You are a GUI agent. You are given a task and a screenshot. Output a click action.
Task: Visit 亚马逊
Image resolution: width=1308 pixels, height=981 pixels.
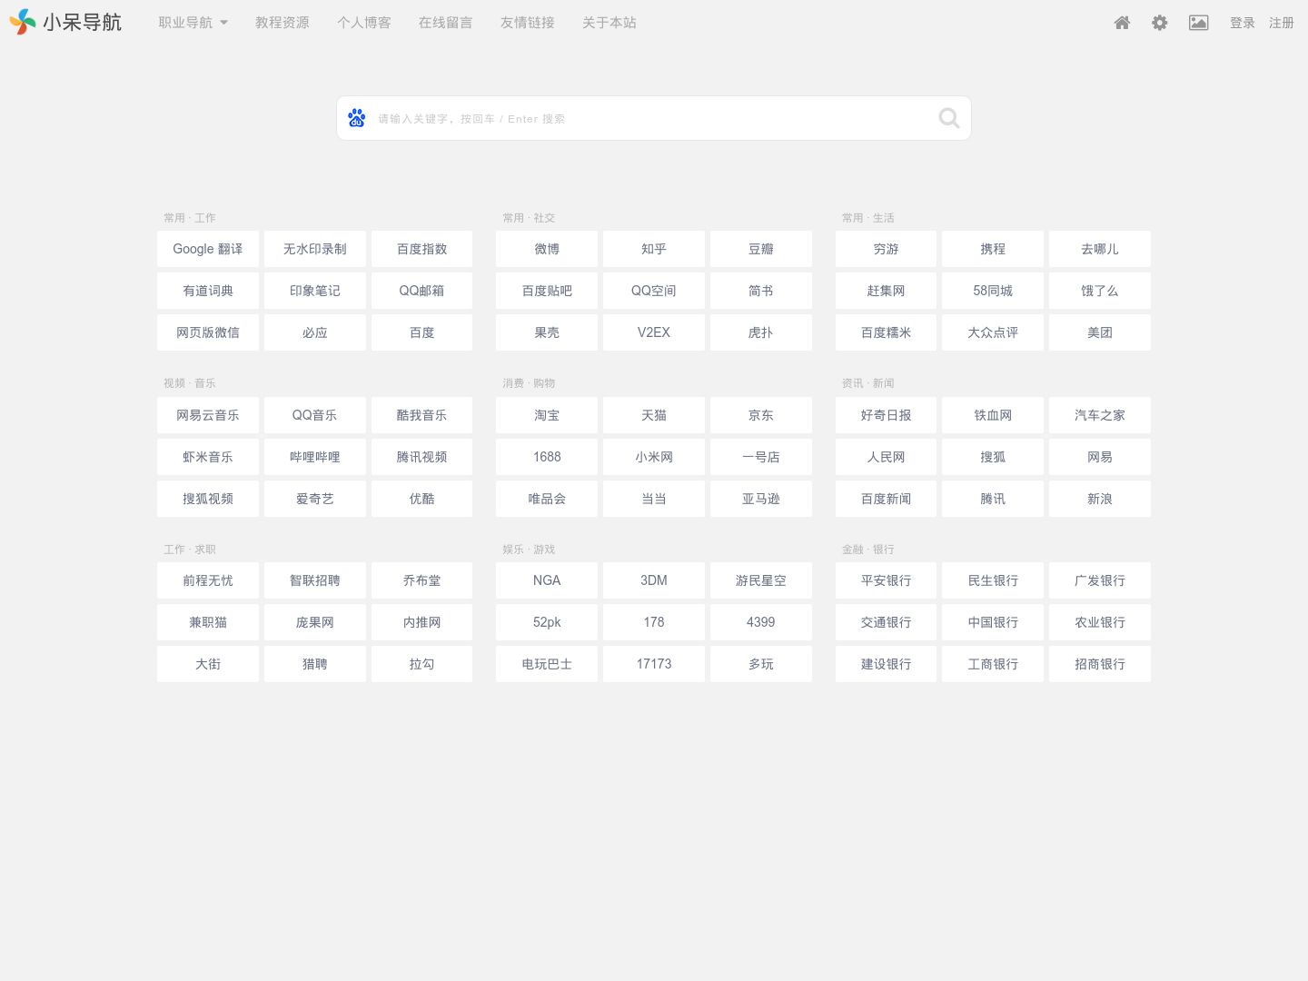(761, 499)
